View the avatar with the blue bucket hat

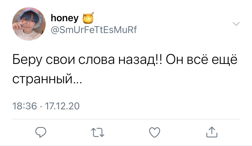click(29, 24)
